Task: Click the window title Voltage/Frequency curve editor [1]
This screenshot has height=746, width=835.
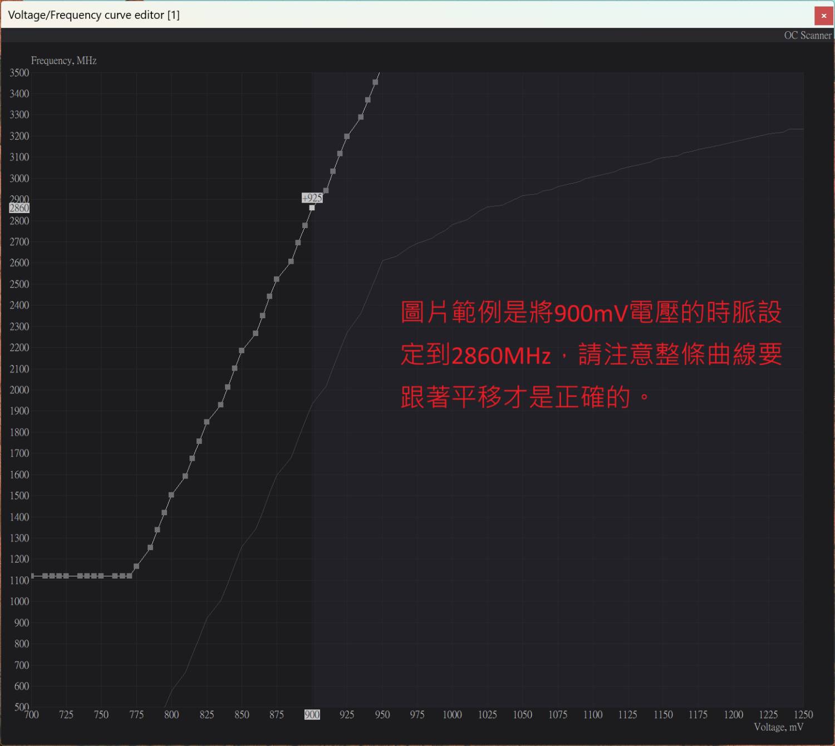Action: (x=94, y=15)
